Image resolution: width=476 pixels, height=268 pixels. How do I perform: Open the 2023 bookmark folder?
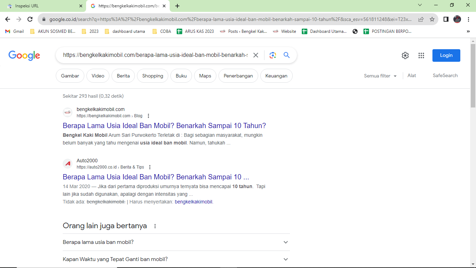(x=90, y=31)
